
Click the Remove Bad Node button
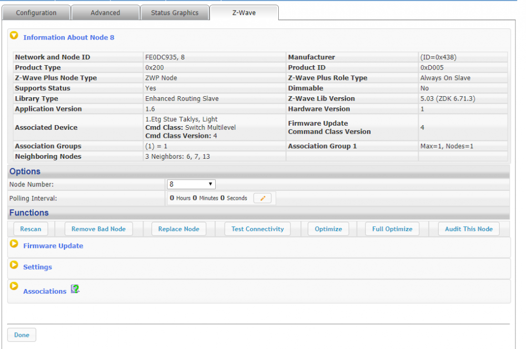98,229
